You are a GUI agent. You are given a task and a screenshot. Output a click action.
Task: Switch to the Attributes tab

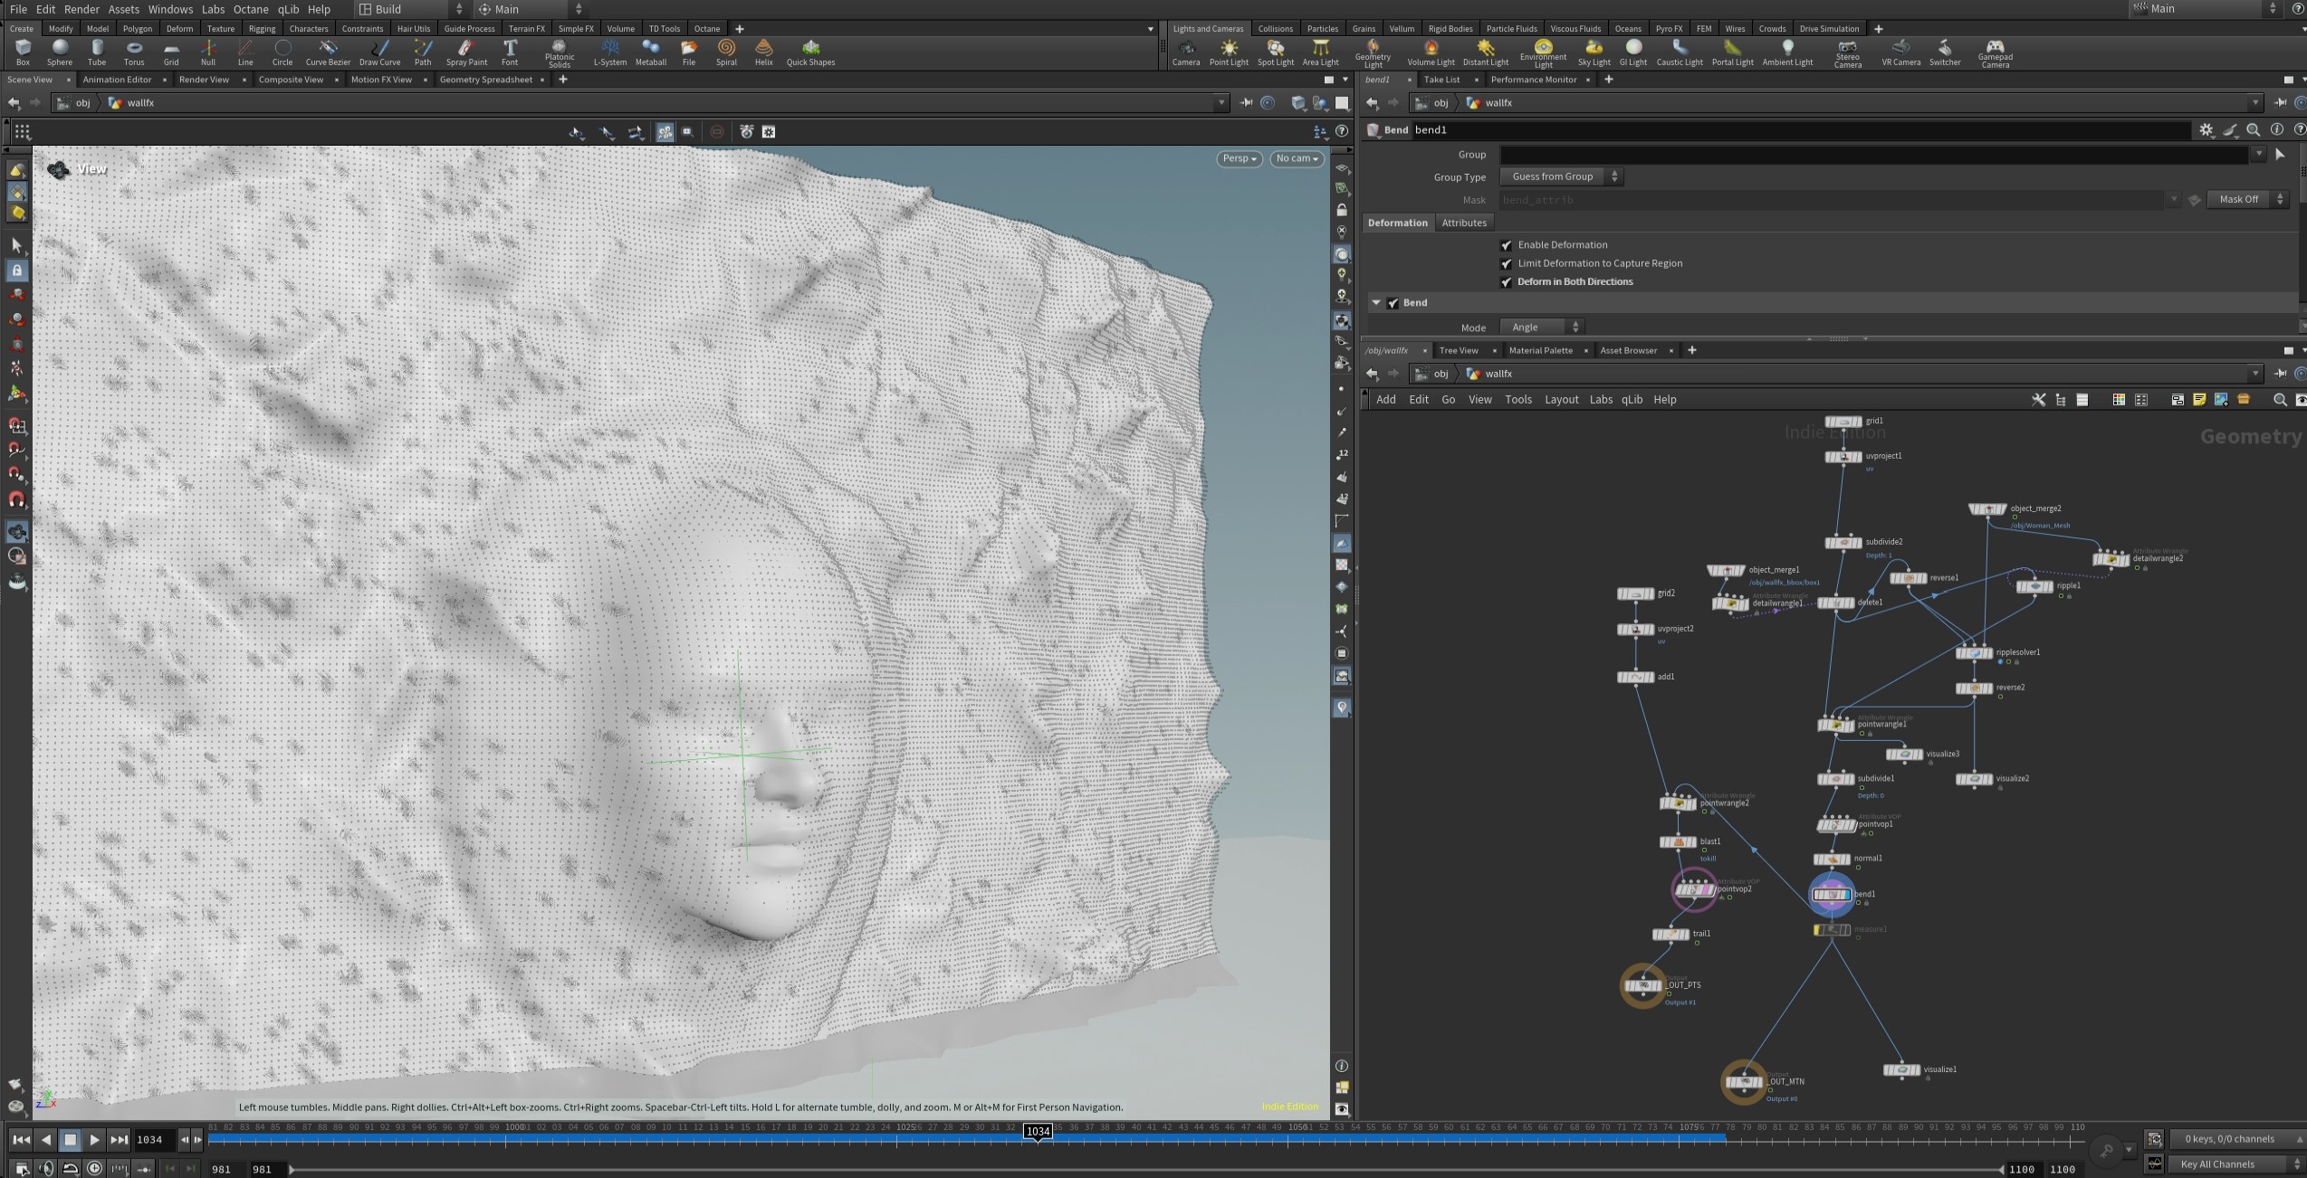coord(1463,223)
